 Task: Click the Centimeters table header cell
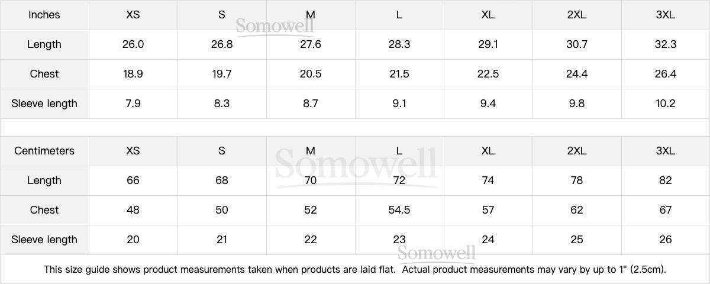[x=44, y=151]
